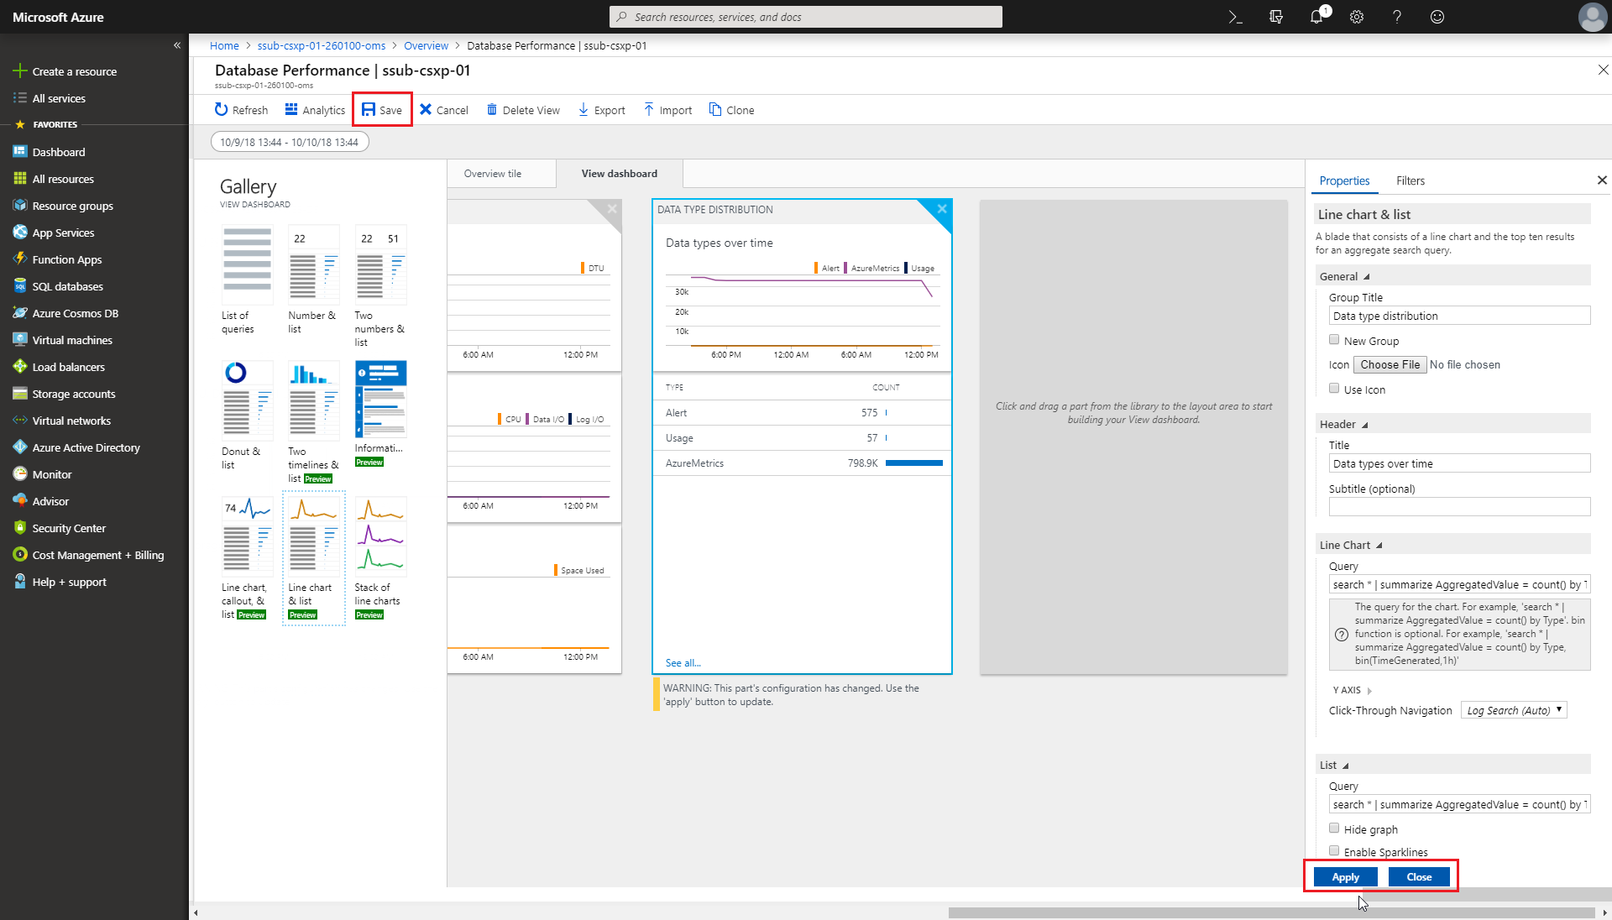Click the Clone icon
1612x920 pixels.
[714, 109]
